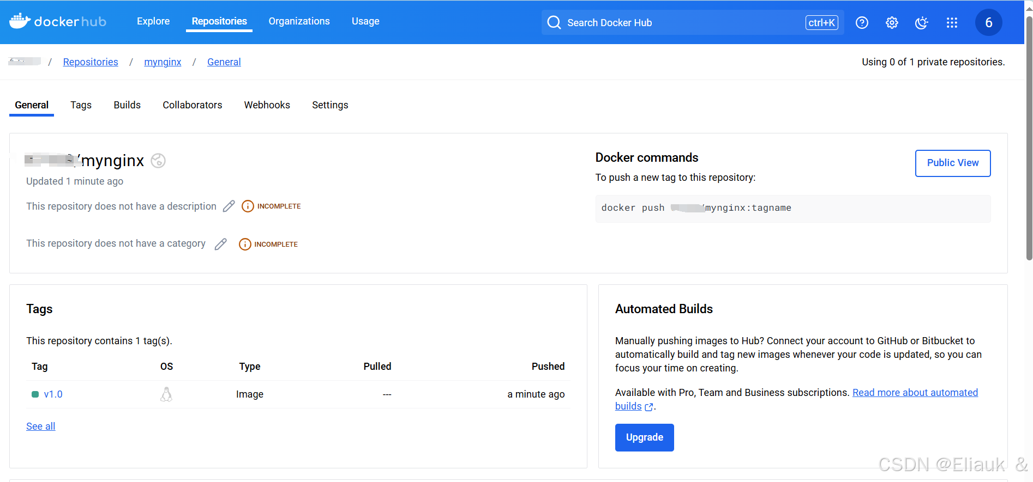
Task: Open the Repositories menu item
Action: point(219,21)
